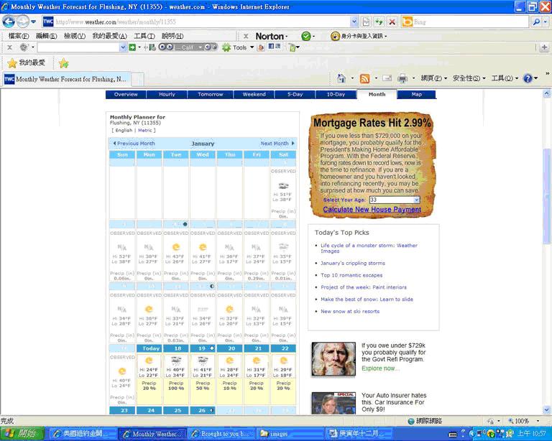552x441 pixels.
Task: Click the stop loading X icon
Action: (x=392, y=22)
